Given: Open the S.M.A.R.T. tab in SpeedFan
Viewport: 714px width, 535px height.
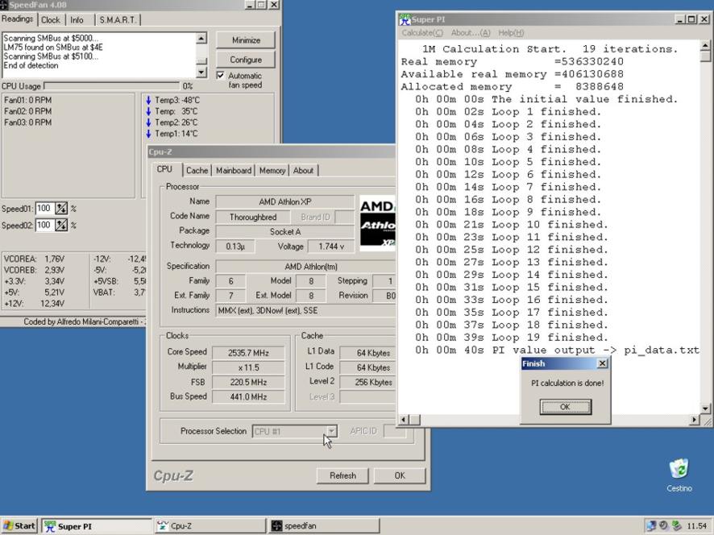Looking at the screenshot, I should tap(118, 20).
